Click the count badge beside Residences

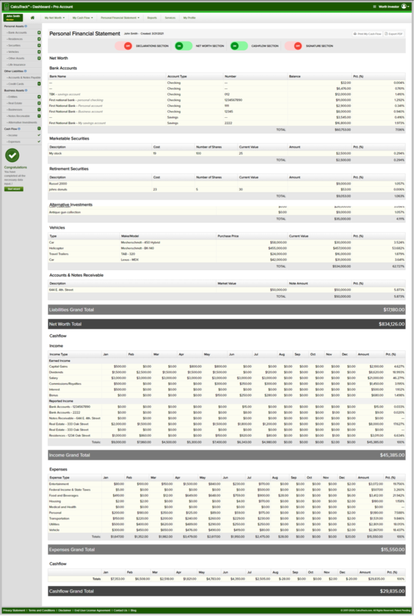click(x=39, y=39)
